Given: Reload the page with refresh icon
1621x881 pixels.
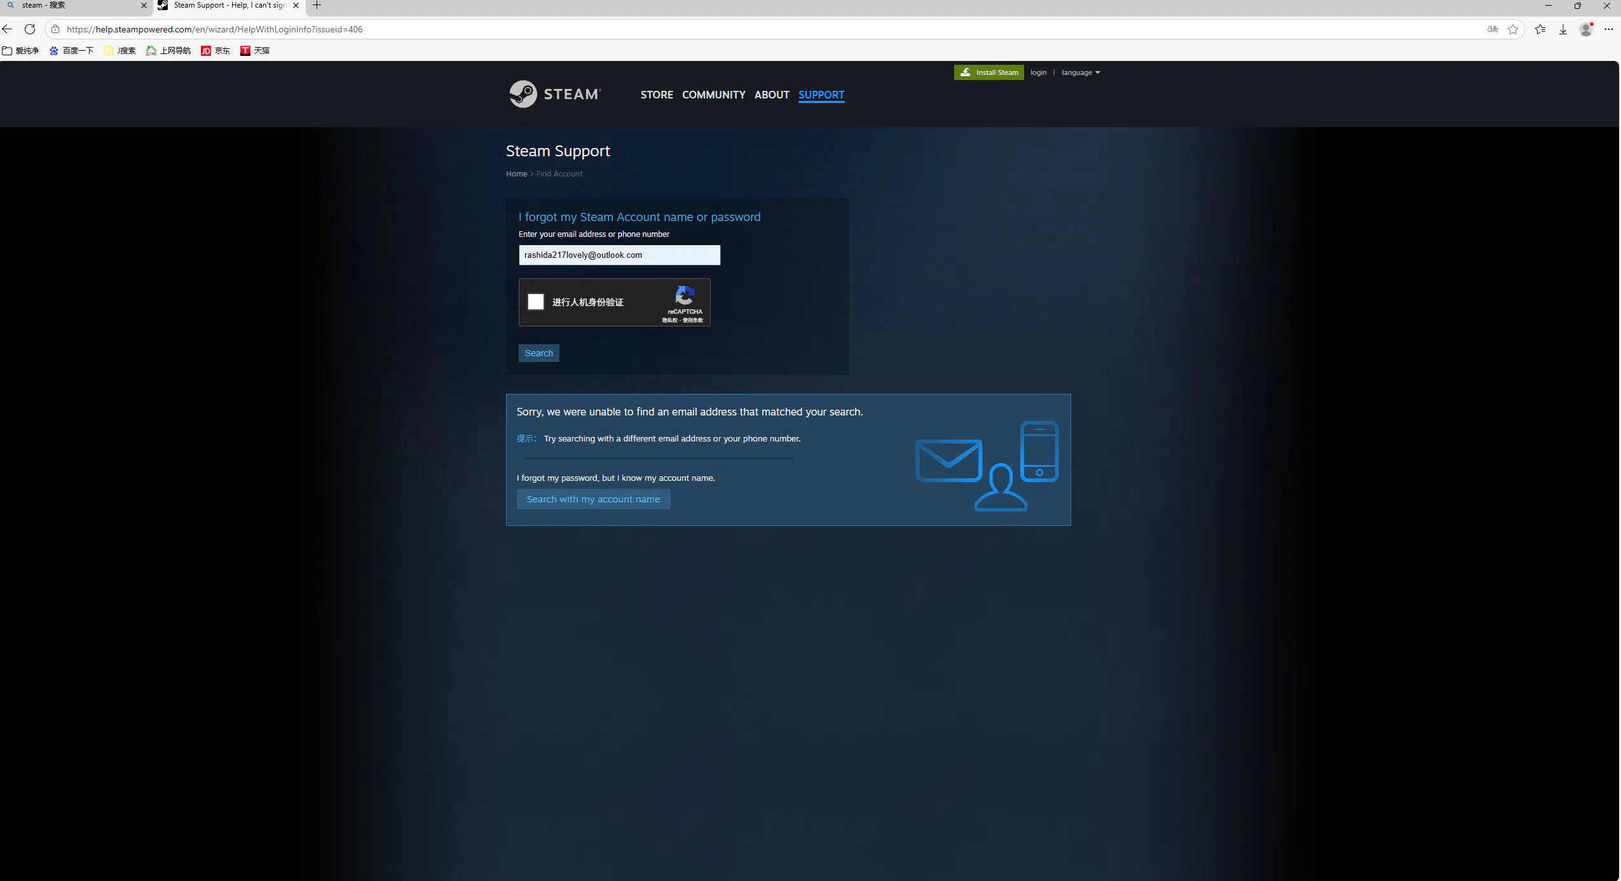Looking at the screenshot, I should pyautogui.click(x=30, y=29).
